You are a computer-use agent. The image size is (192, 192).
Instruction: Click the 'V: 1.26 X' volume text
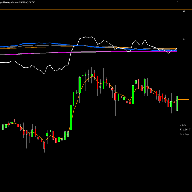pos(185,129)
